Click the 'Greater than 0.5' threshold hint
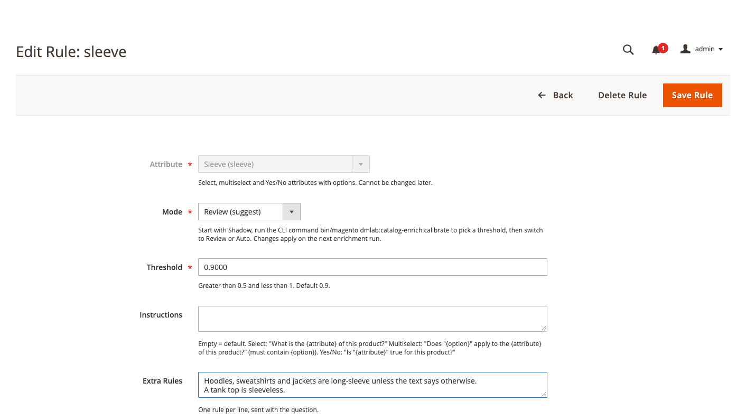 point(264,286)
